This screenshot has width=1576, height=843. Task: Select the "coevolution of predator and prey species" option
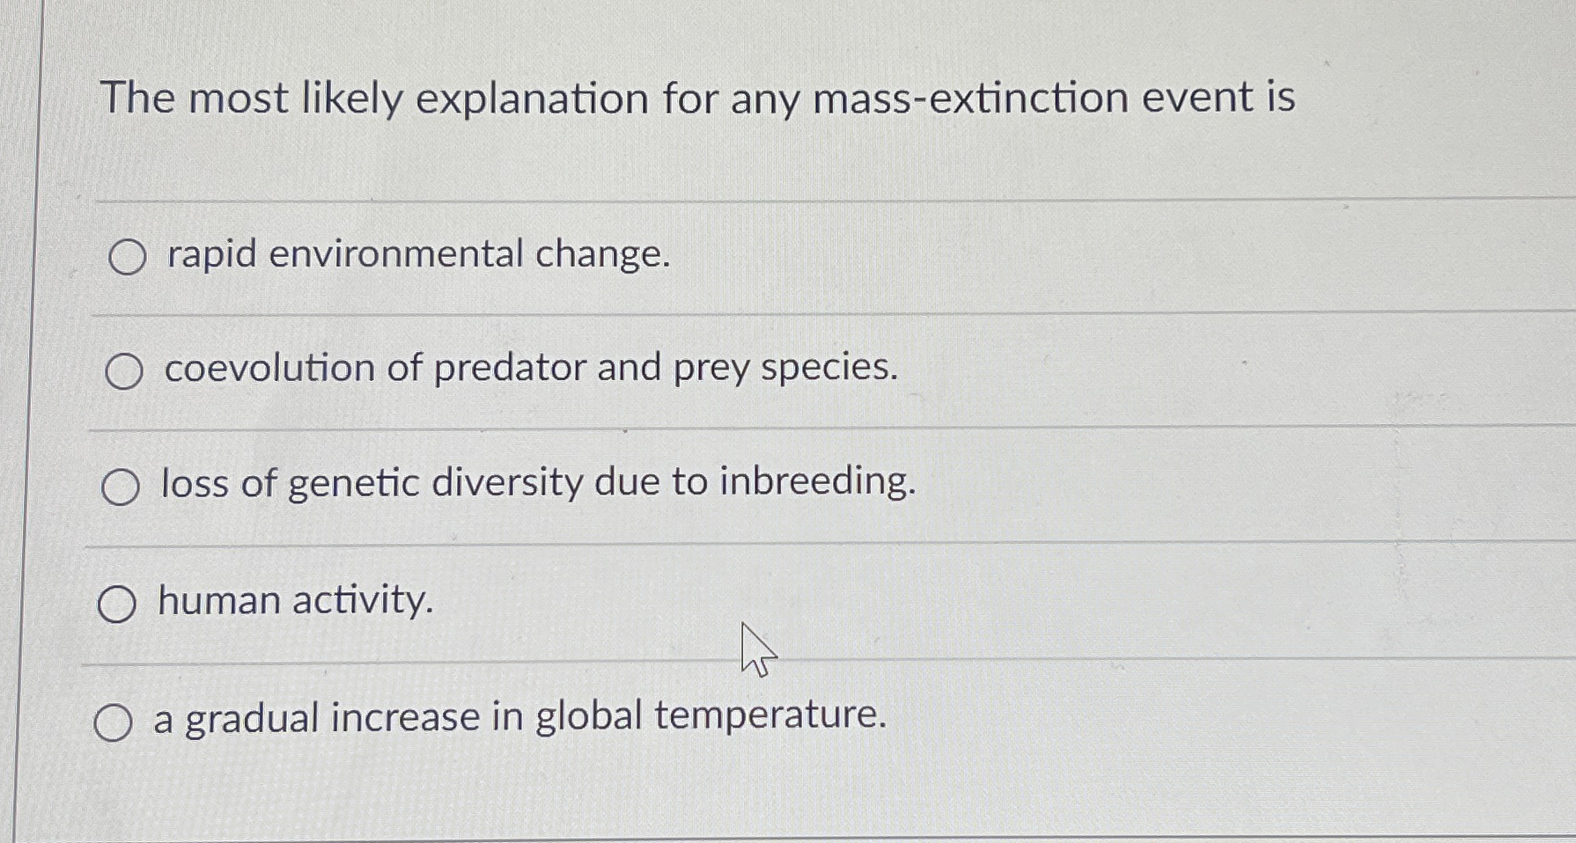pyautogui.click(x=124, y=370)
